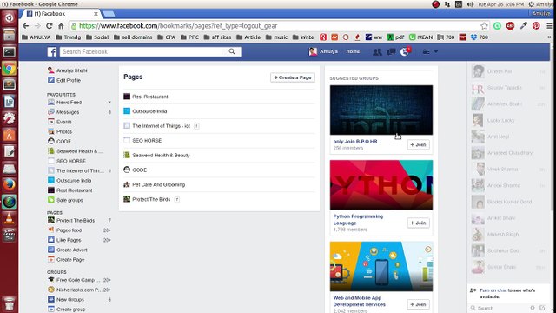This screenshot has height=313, width=556.
Task: Click the Create a Page button
Action: (x=293, y=77)
